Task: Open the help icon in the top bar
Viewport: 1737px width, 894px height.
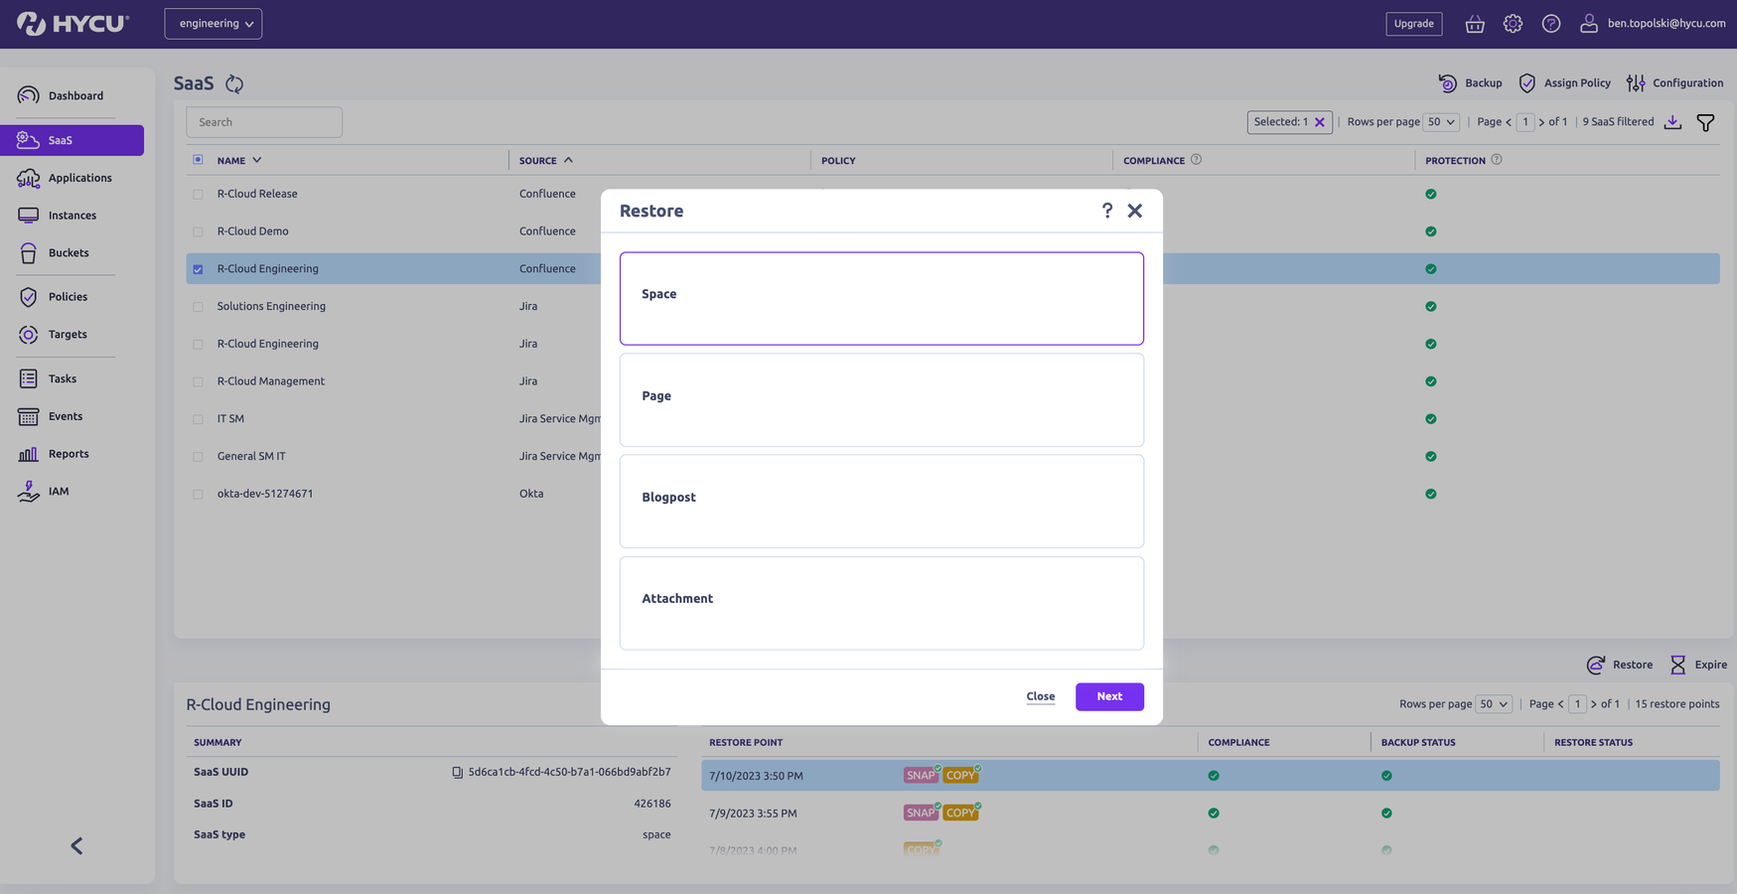Action: click(x=1551, y=24)
